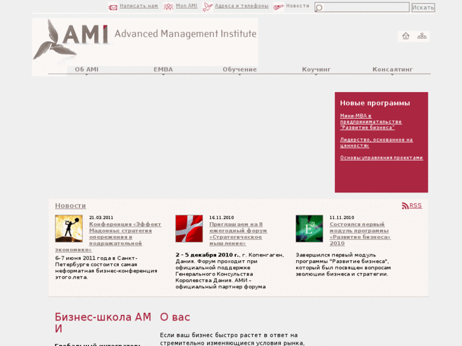462x346 pixels.
Task: Click the AMI logo
Action: tap(71, 39)
